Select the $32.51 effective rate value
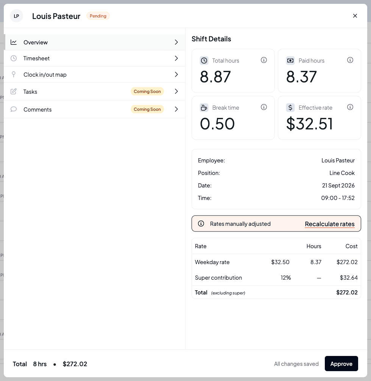Screen dimensions: 371x381 coord(309,124)
